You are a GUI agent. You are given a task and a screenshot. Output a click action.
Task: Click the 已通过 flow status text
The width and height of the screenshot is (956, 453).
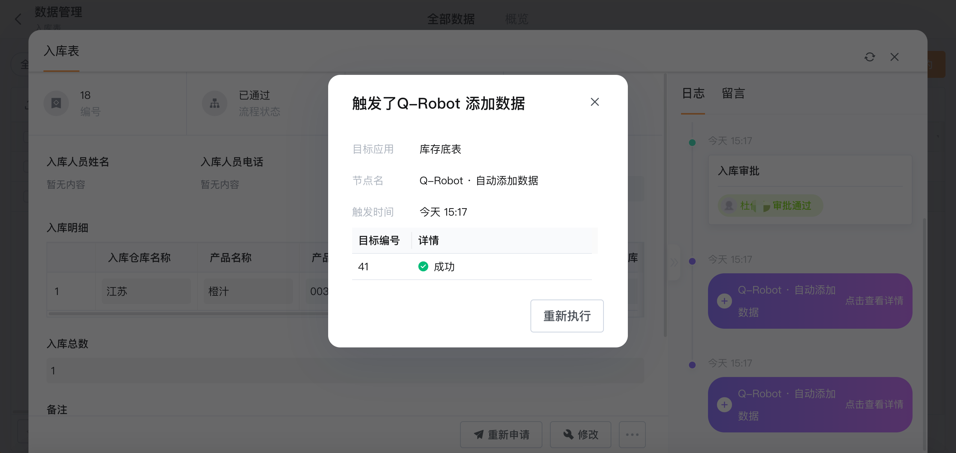coord(255,95)
